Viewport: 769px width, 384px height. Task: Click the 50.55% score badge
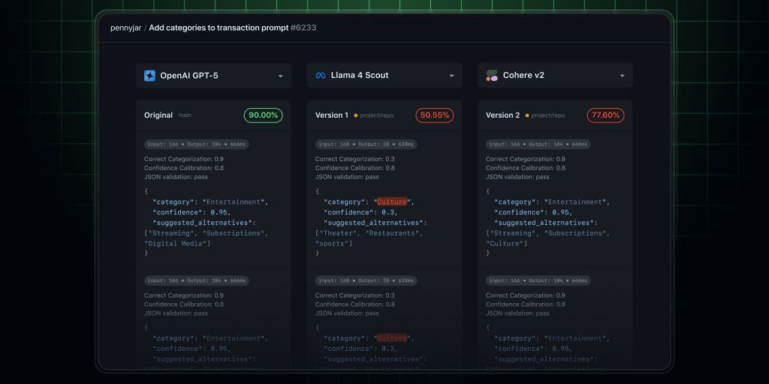[x=434, y=115]
